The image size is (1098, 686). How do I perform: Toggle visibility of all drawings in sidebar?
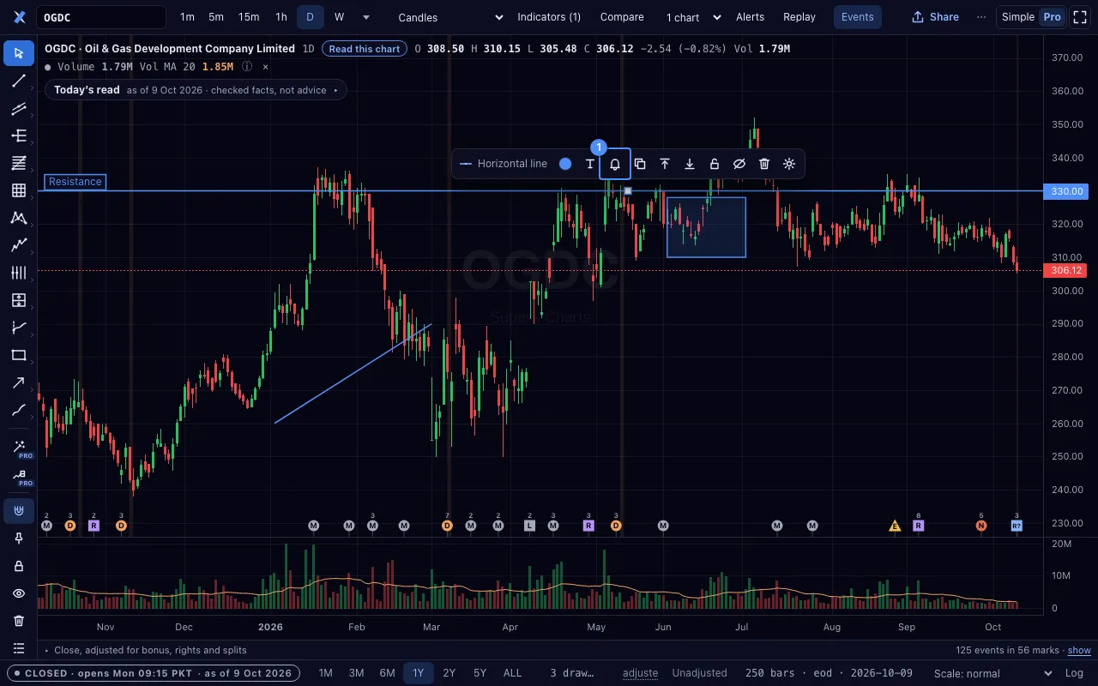tap(19, 593)
